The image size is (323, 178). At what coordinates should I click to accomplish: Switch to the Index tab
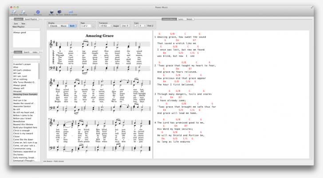(x=35, y=52)
